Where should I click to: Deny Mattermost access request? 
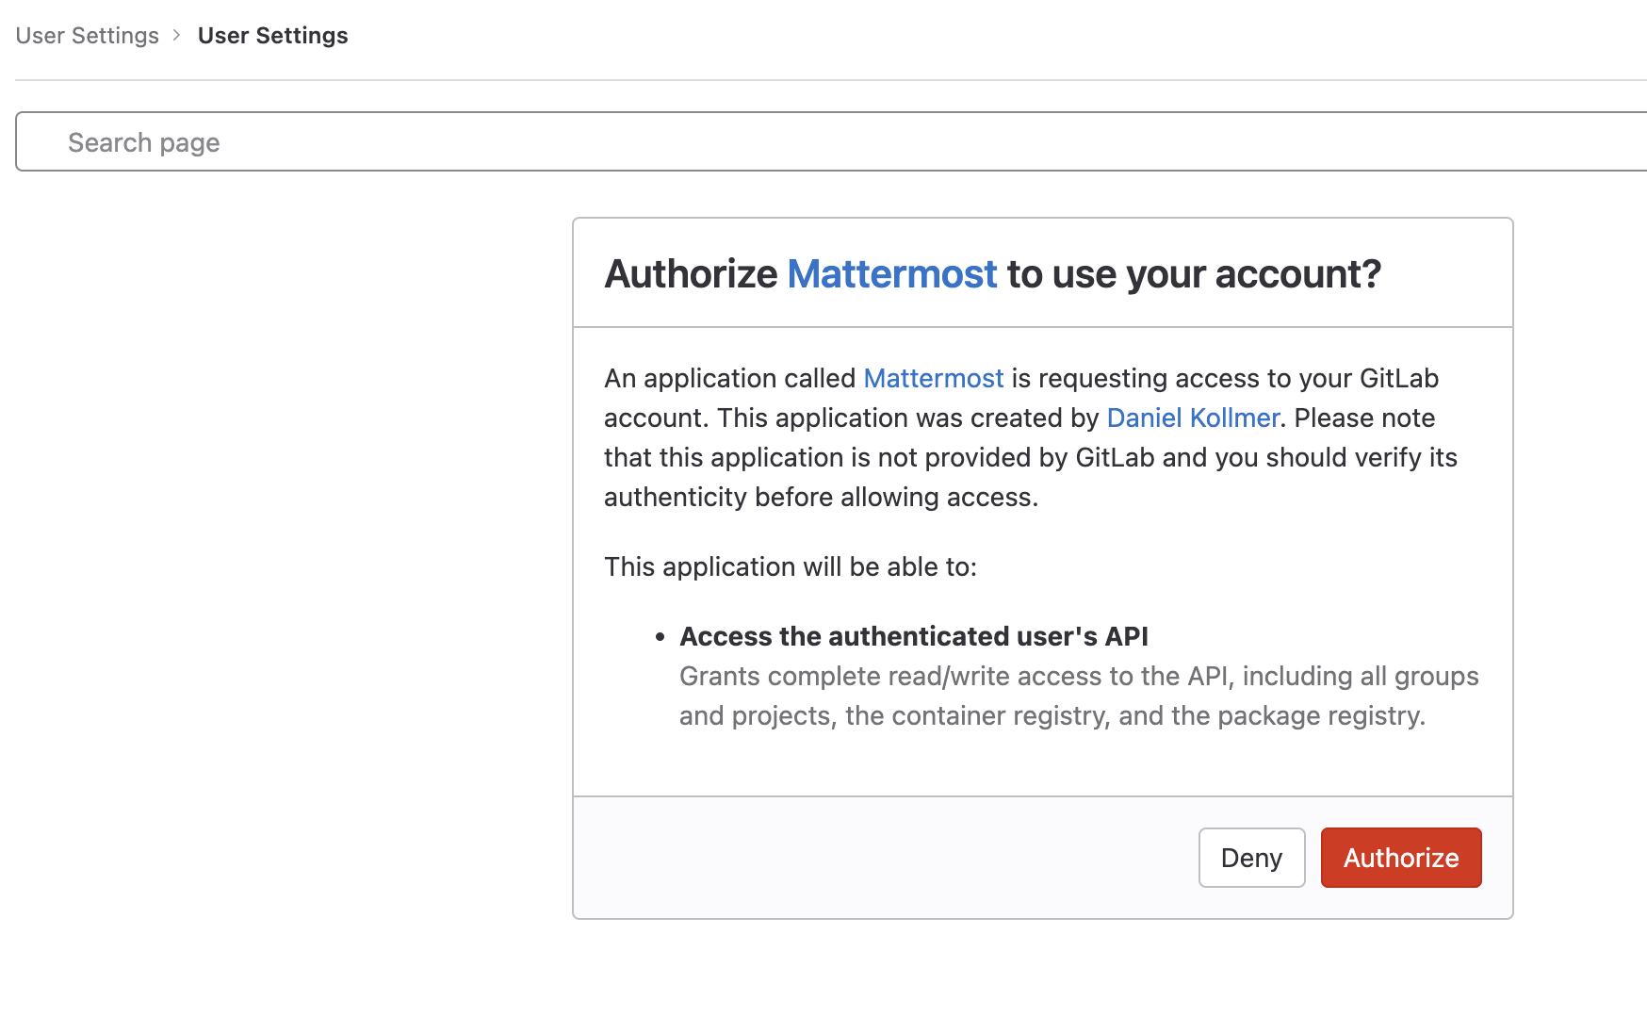click(1251, 858)
